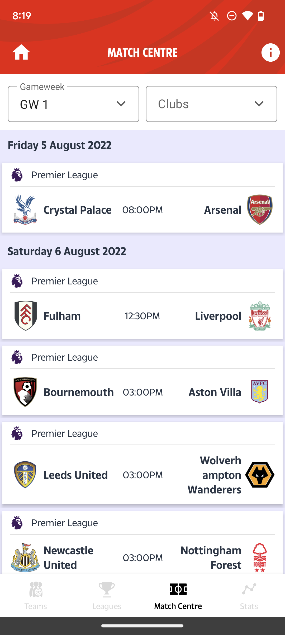Tap the Aston Villa AVFC crest
This screenshot has width=285, height=635.
click(x=260, y=392)
